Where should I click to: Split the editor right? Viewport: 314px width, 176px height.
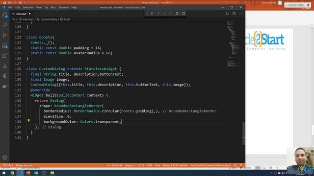[234, 14]
